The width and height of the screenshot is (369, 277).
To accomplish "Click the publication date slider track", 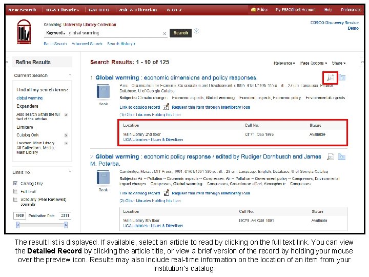I will [42, 225].
